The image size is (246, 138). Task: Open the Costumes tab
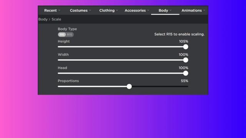79,10
